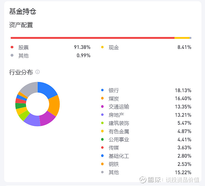Click the red stock portion of allocation bar
This screenshot has width=205, height=186.
(x=92, y=38)
